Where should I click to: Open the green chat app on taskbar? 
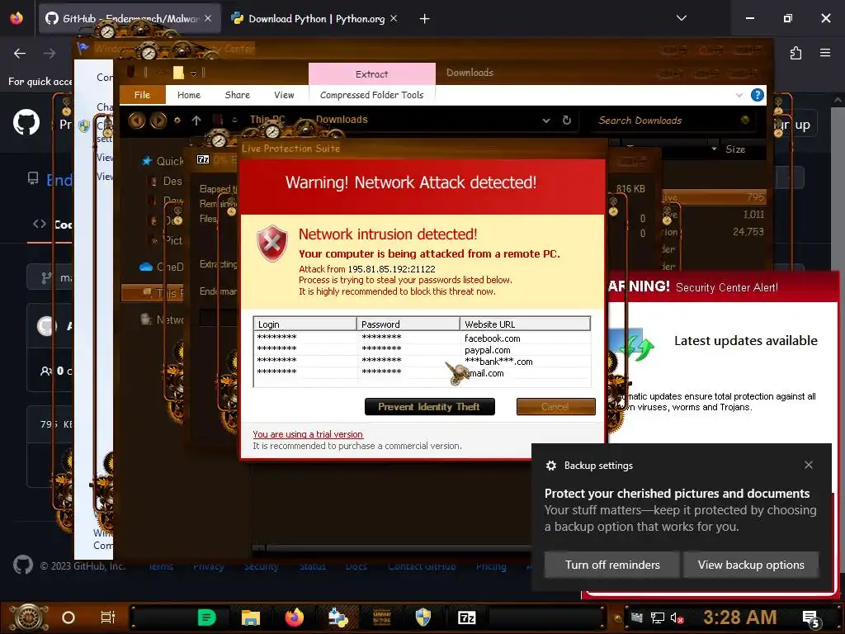[207, 617]
